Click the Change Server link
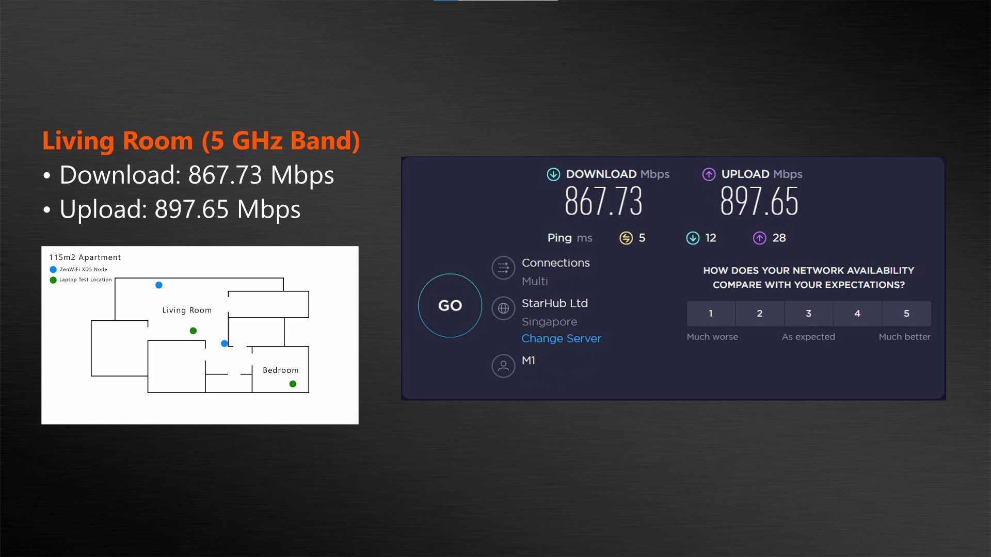The height and width of the screenshot is (557, 991). (x=561, y=338)
